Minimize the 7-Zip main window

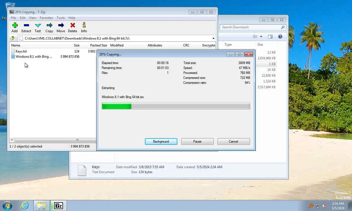click(193, 12)
